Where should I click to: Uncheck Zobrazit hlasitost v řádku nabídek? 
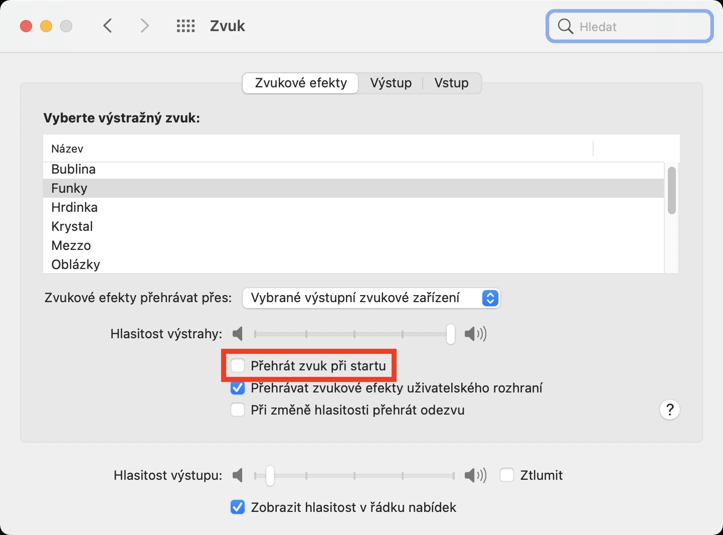[238, 507]
